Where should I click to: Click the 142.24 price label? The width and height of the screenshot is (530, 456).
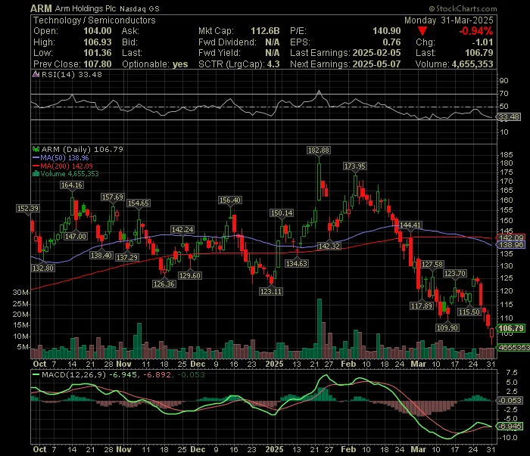[182, 230]
